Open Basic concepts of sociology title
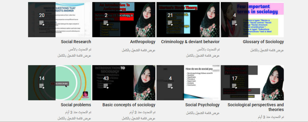Viewport: 308px width, 122px height. (x=129, y=105)
